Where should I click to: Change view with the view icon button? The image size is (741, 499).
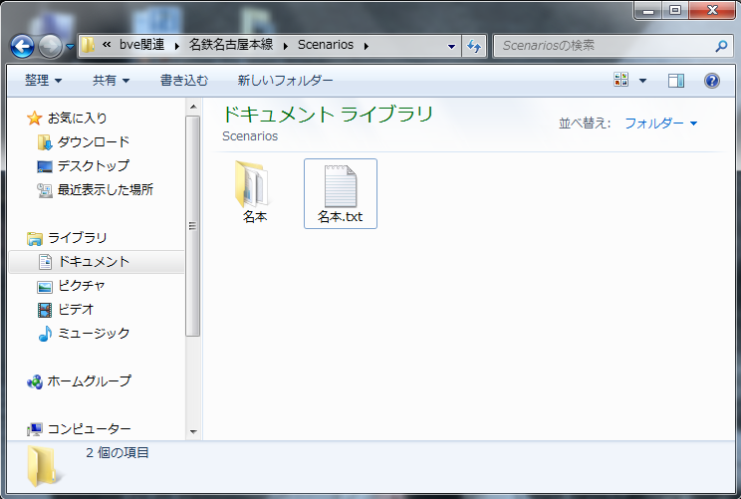pyautogui.click(x=620, y=80)
